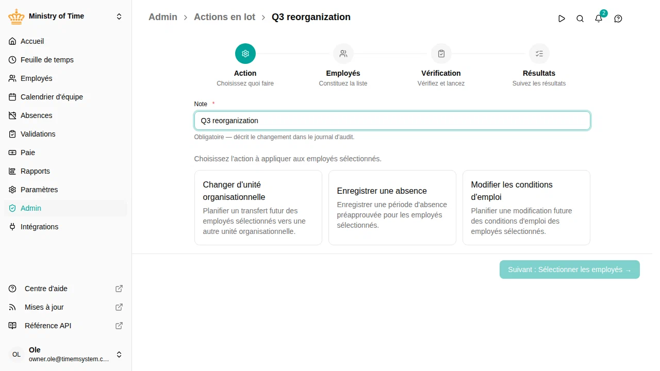Open search with the magnifier icon
Image resolution: width=660 pixels, height=371 pixels.
click(580, 19)
